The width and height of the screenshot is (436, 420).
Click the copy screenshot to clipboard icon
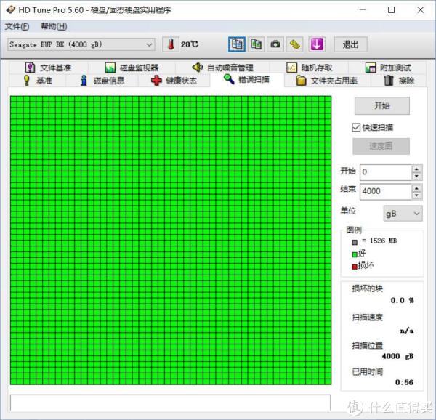(256, 44)
